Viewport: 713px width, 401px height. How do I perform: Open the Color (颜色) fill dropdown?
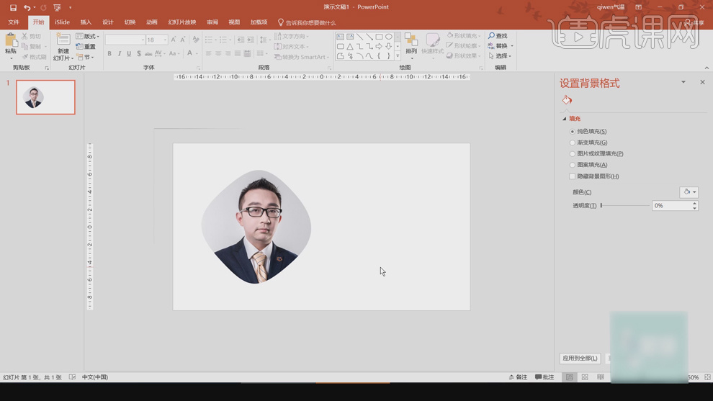pyautogui.click(x=689, y=192)
